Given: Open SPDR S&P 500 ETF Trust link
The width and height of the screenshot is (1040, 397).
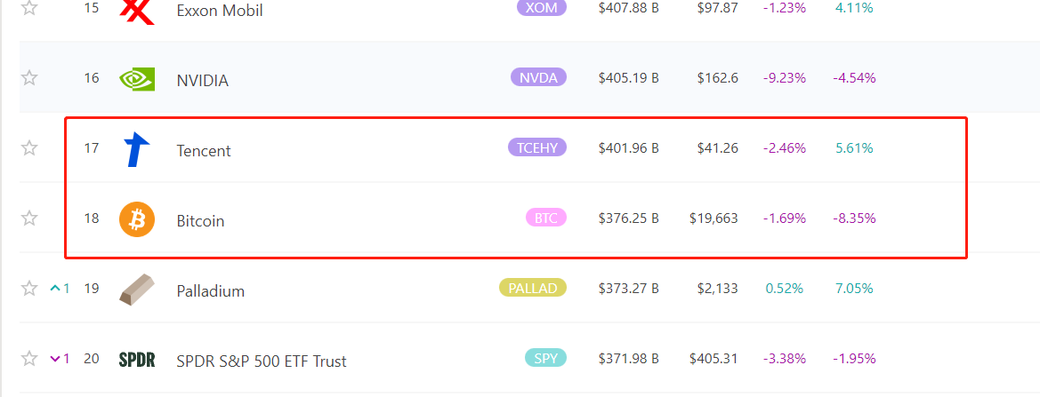Looking at the screenshot, I should pyautogui.click(x=262, y=361).
